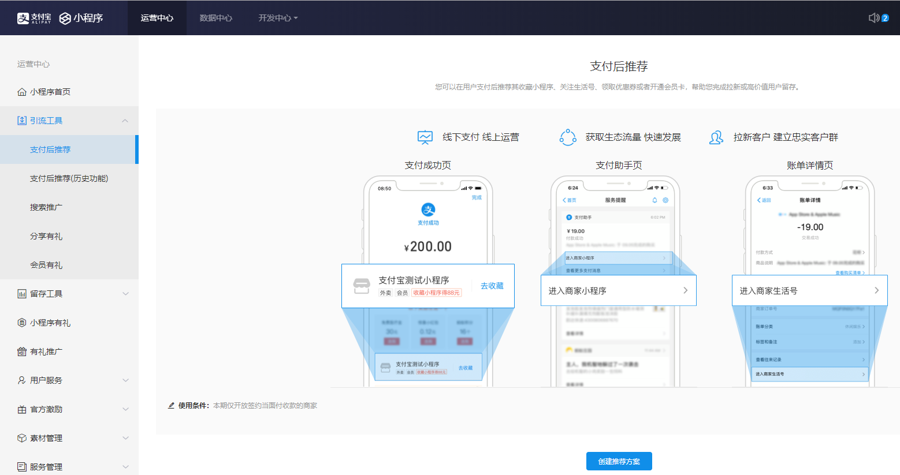
Task: Click the -19.00 amount in 账单详情
Action: pos(810,227)
